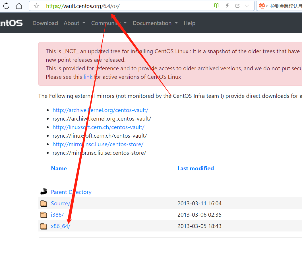This screenshot has width=302, height=271.
Task: Select the date 2013-03-11 16:04
Action: (x=199, y=203)
